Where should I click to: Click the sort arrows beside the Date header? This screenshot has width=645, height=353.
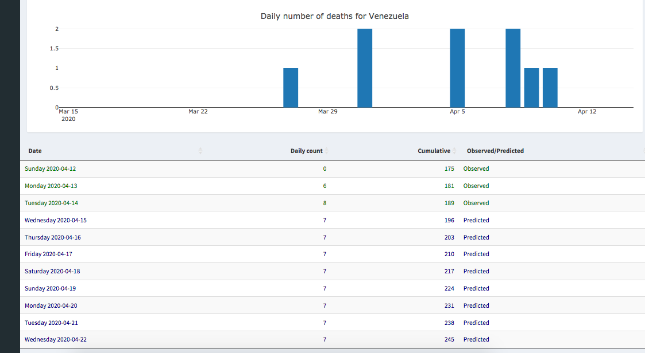tap(200, 151)
